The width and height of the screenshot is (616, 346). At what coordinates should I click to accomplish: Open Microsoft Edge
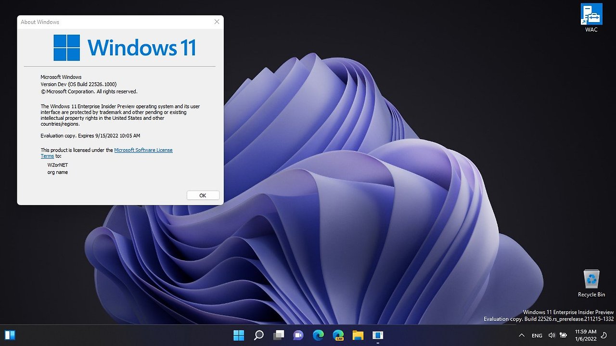pos(318,335)
